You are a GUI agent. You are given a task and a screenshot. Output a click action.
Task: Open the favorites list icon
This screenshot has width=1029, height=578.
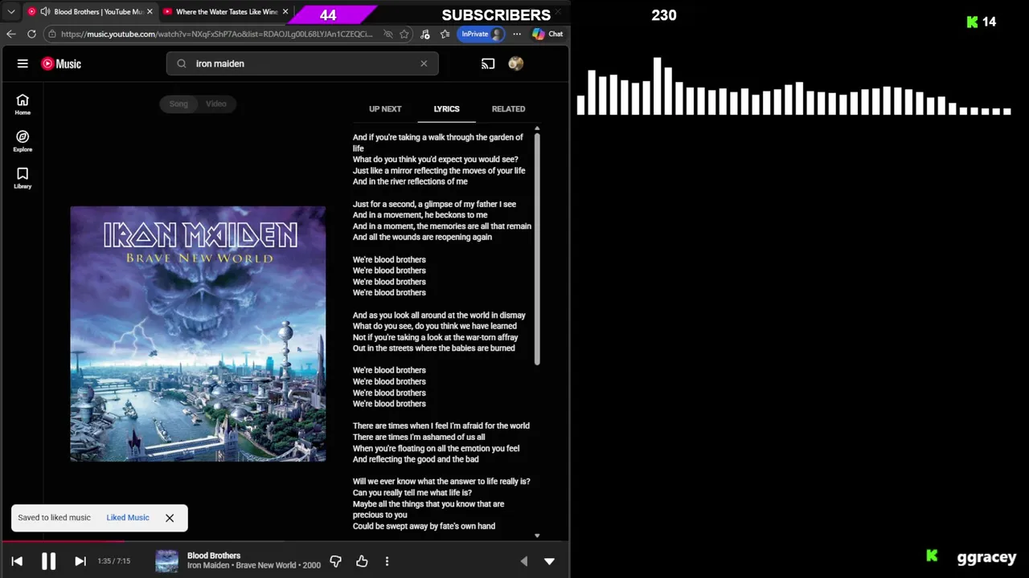445,34
